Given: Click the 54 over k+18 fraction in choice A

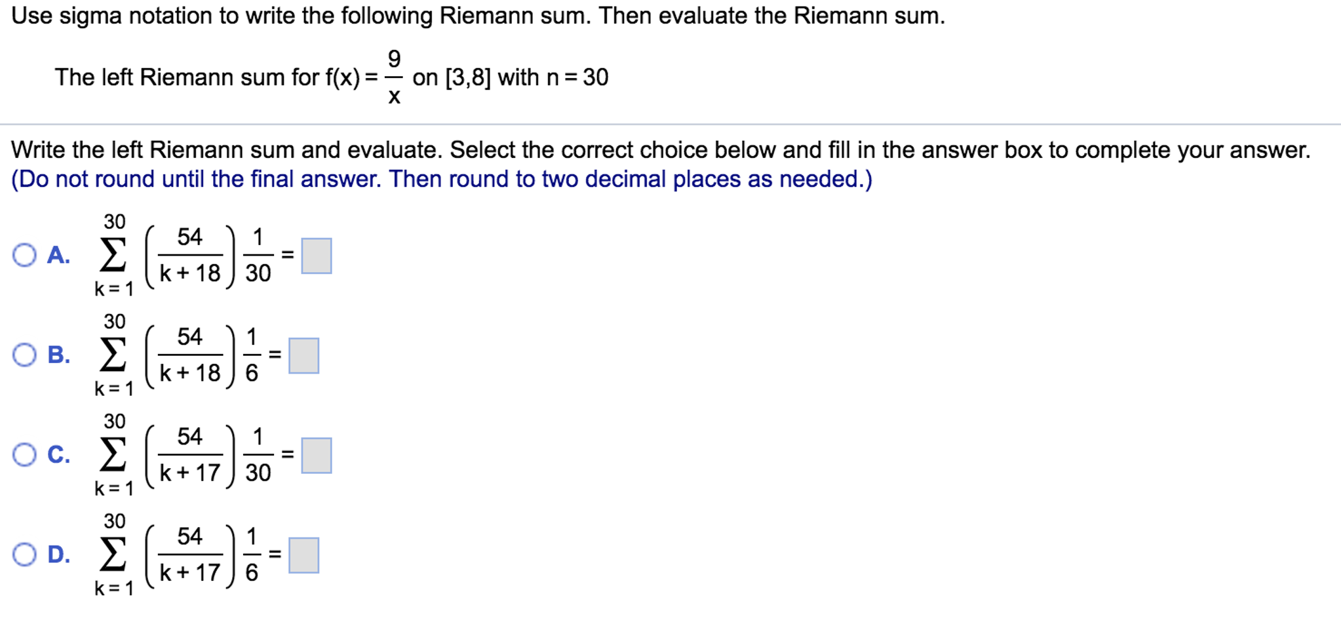Looking at the screenshot, I should 190,255.
